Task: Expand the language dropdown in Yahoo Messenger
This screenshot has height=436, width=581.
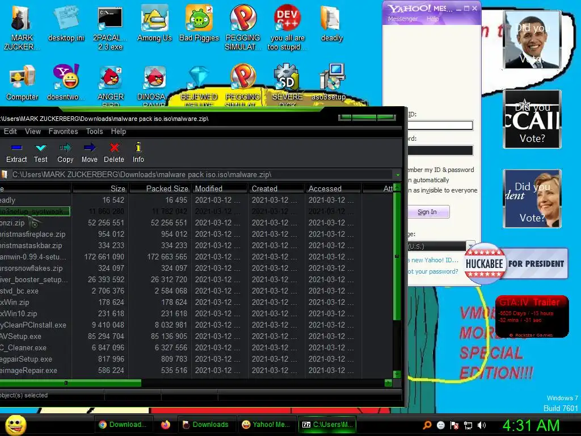Action: (470, 246)
